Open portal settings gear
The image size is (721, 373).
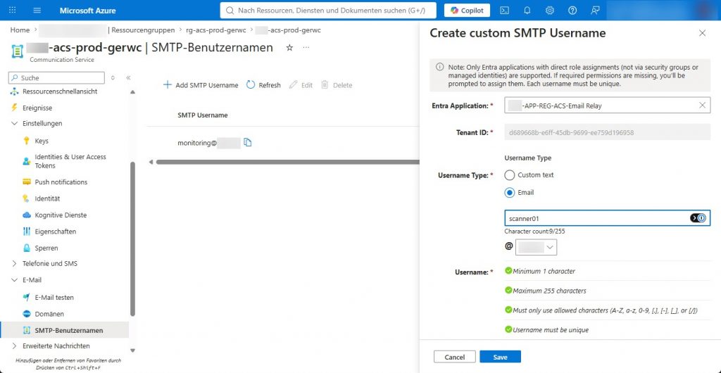click(x=549, y=10)
